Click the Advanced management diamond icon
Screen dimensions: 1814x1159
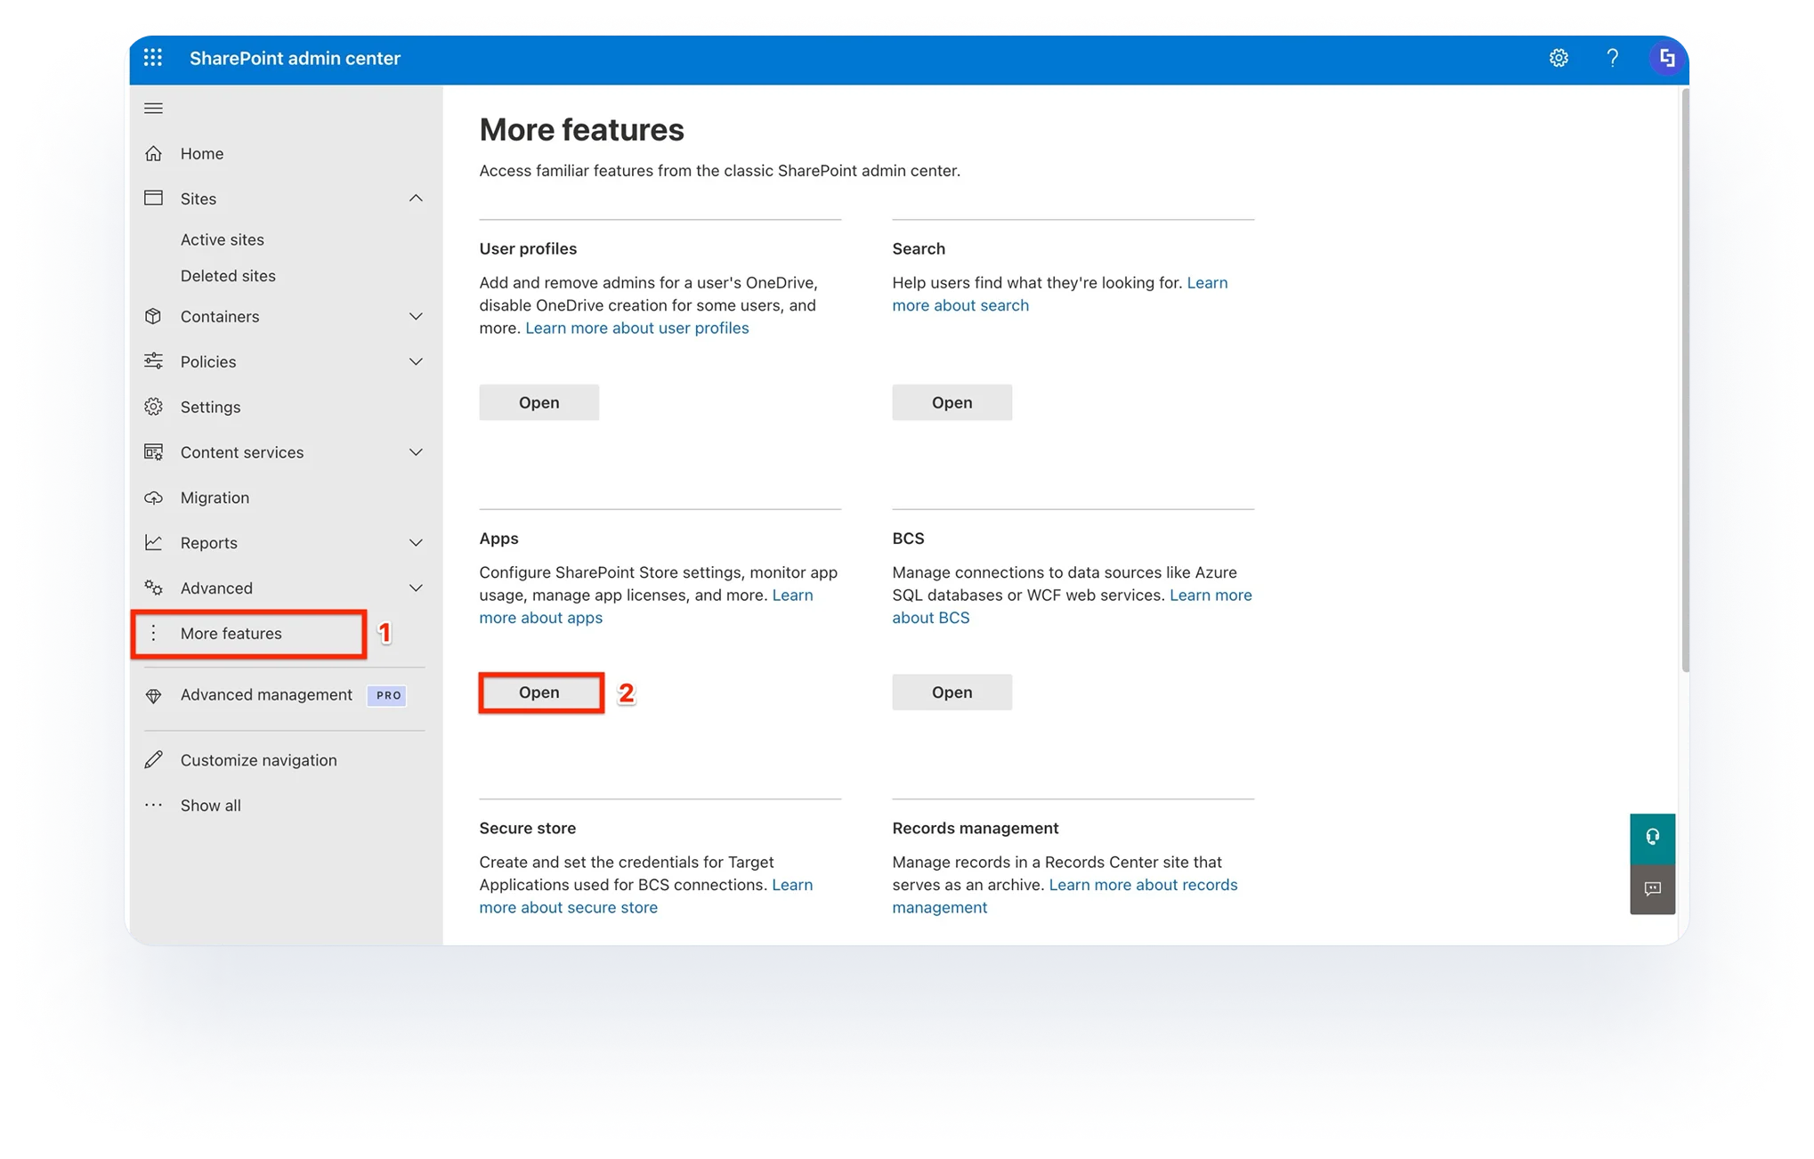point(153,695)
